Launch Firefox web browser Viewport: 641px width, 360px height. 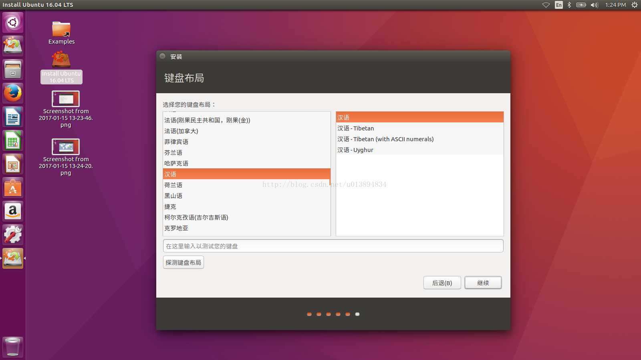[13, 93]
